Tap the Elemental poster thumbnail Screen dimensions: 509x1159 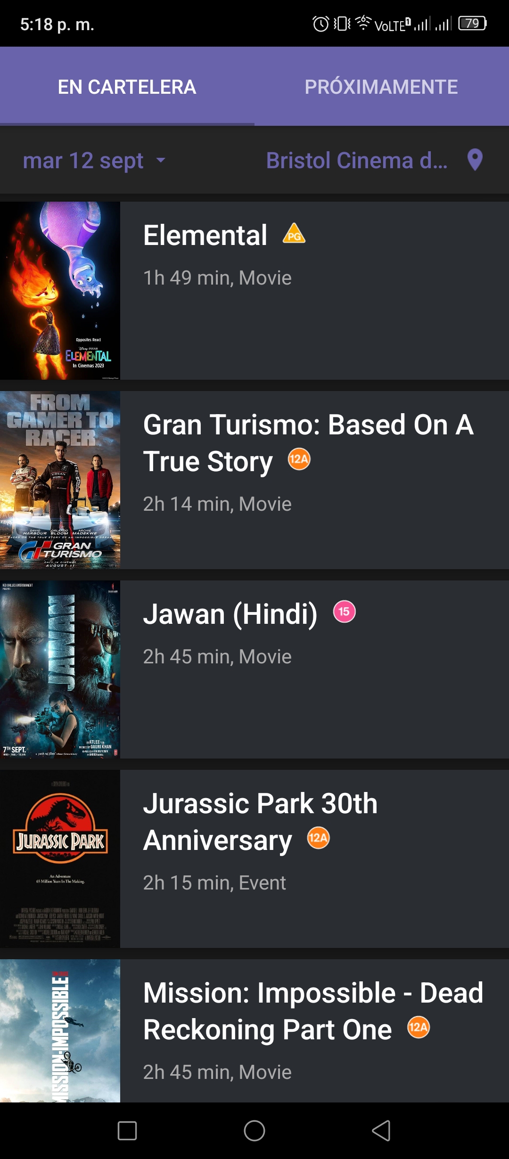[x=60, y=291]
